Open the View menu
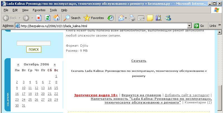Screen dimensions: 223x113 coord(25,10)
